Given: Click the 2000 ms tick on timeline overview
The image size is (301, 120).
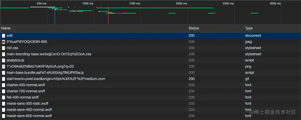Looking at the screenshot, I should tap(181, 4).
